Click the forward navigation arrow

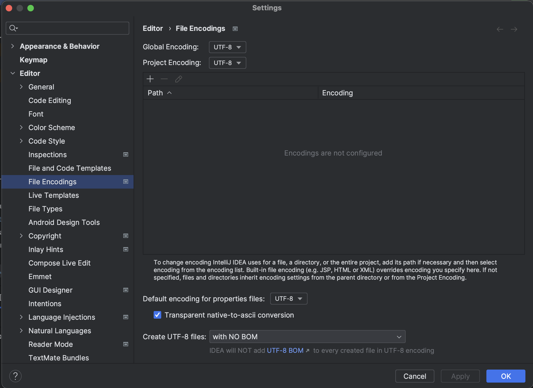514,29
